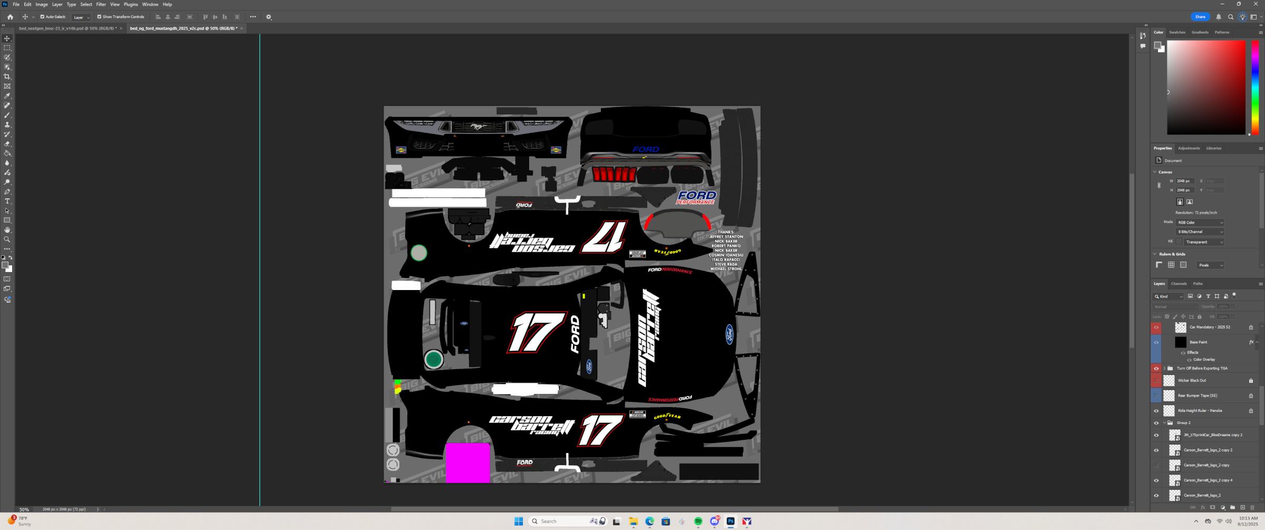The height and width of the screenshot is (530, 1265).
Task: Select the Move tool
Action: tap(7, 38)
